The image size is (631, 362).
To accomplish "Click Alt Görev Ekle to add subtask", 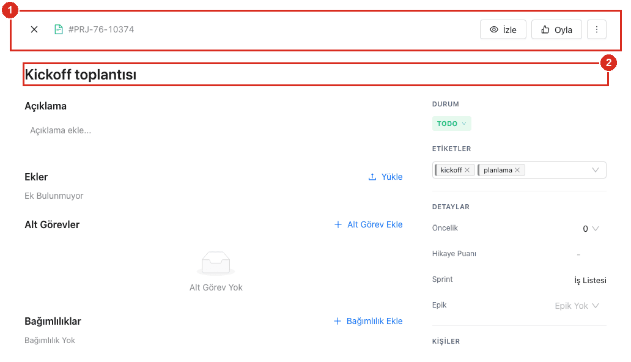I will coord(368,224).
